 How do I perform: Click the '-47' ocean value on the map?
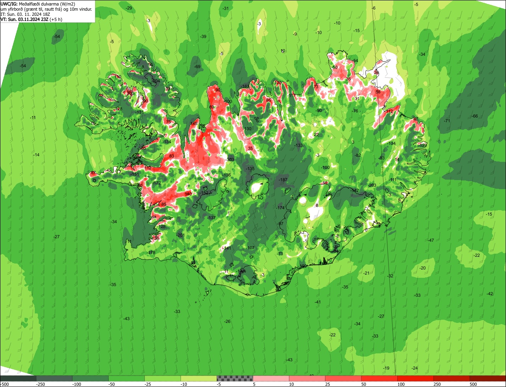point(431,240)
